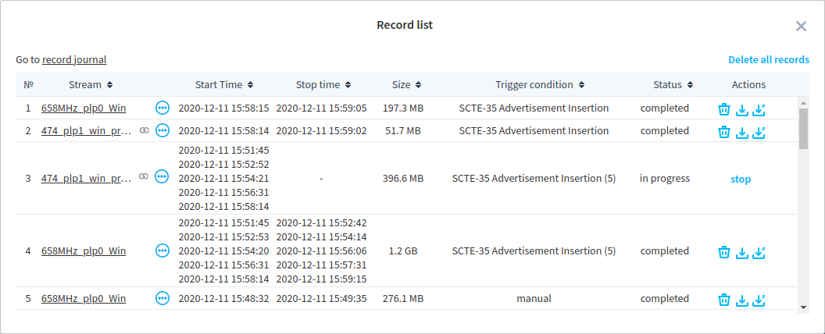The image size is (825, 334).
Task: Open the three-dot menu for record 1
Action: point(162,108)
